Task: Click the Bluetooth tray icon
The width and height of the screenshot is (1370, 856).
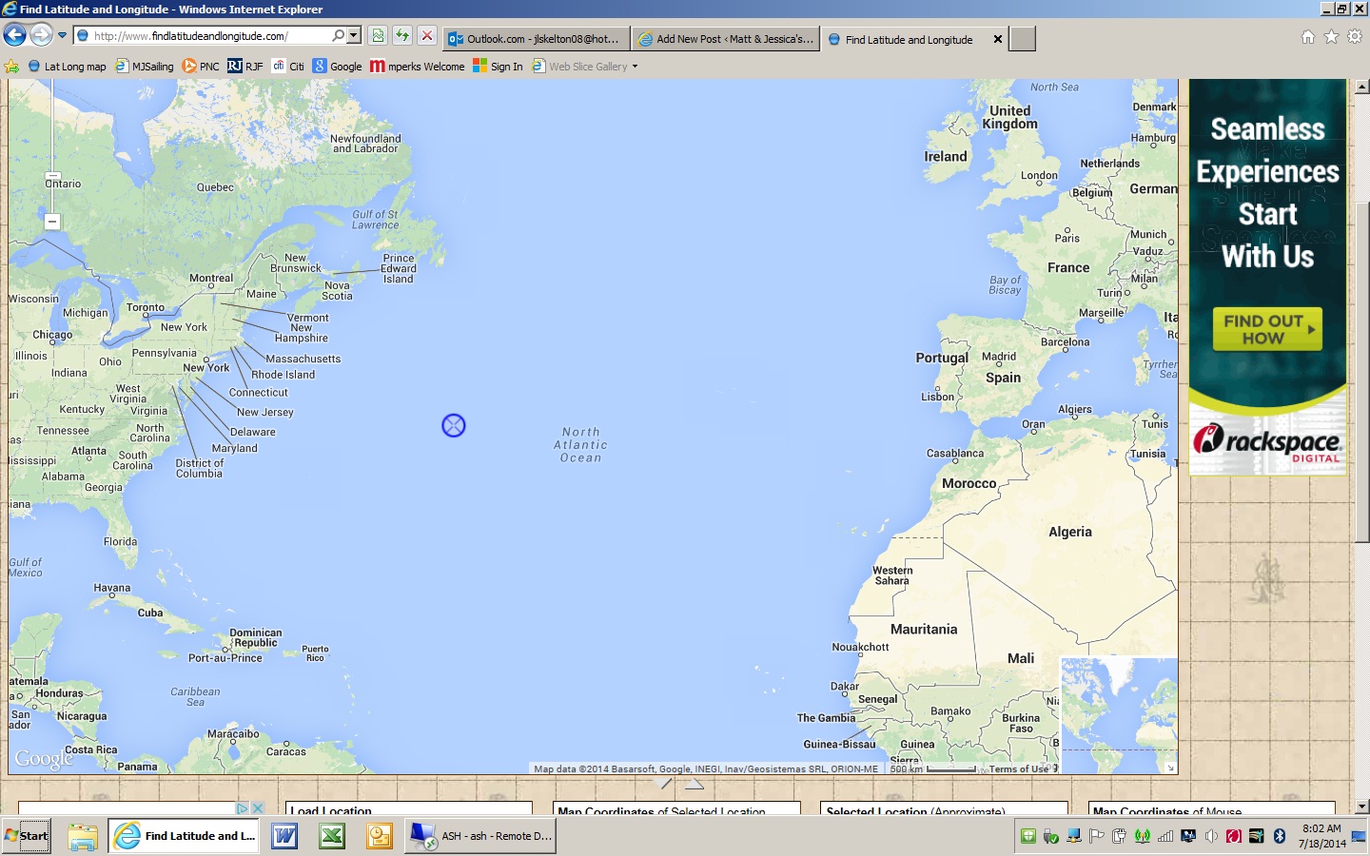Action: point(1280,836)
